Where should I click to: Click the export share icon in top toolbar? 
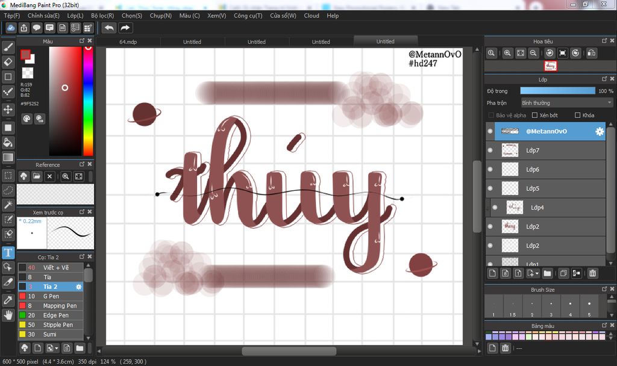[24, 28]
